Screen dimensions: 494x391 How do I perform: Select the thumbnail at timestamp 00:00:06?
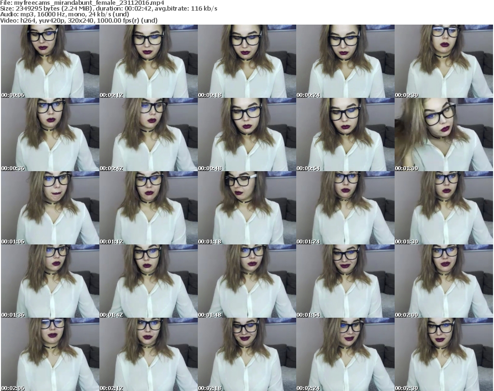click(x=50, y=61)
